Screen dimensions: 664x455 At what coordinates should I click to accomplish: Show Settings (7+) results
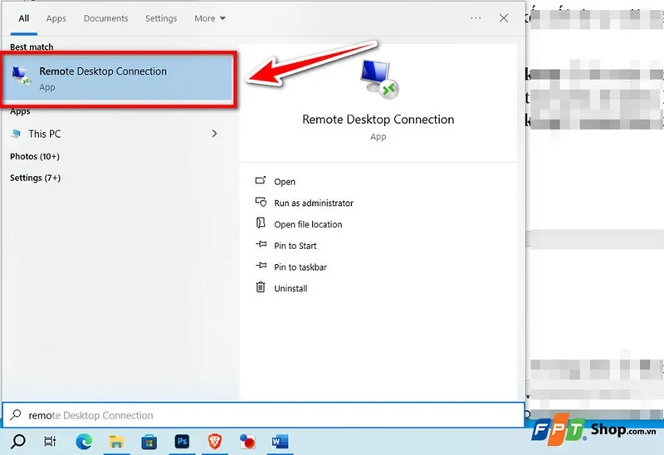(x=35, y=178)
